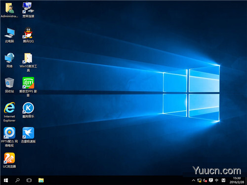247x185 pixels.
Task: Open File Explorer from the taskbar
Action: coord(41,181)
